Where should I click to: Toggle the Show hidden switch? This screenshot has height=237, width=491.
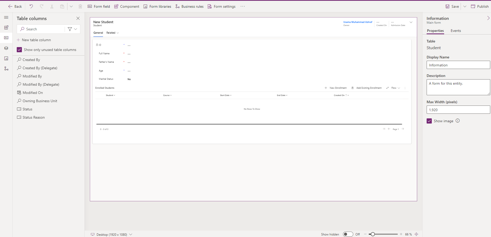(x=348, y=234)
